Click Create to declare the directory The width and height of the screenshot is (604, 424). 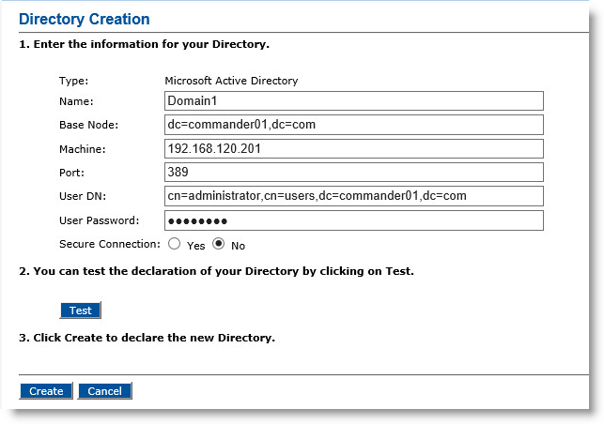pyautogui.click(x=46, y=391)
